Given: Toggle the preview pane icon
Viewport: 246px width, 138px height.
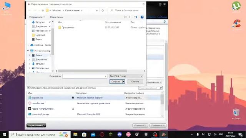Looking at the screenshot, I should tap(136, 17).
